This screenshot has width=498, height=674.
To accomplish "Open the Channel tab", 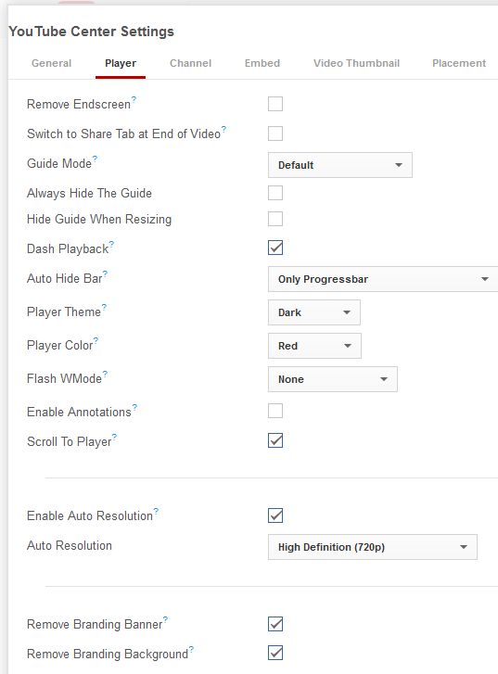I will (190, 63).
